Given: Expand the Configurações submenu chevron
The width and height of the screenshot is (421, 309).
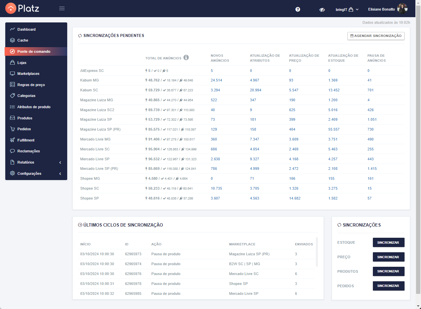Looking at the screenshot, I should [60, 174].
